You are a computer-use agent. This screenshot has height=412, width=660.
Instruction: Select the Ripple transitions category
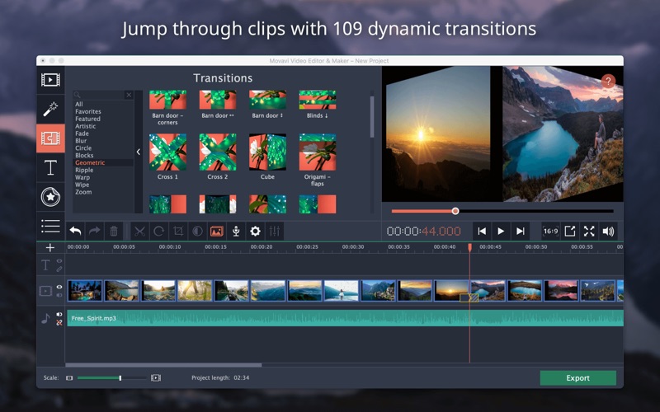(84, 171)
